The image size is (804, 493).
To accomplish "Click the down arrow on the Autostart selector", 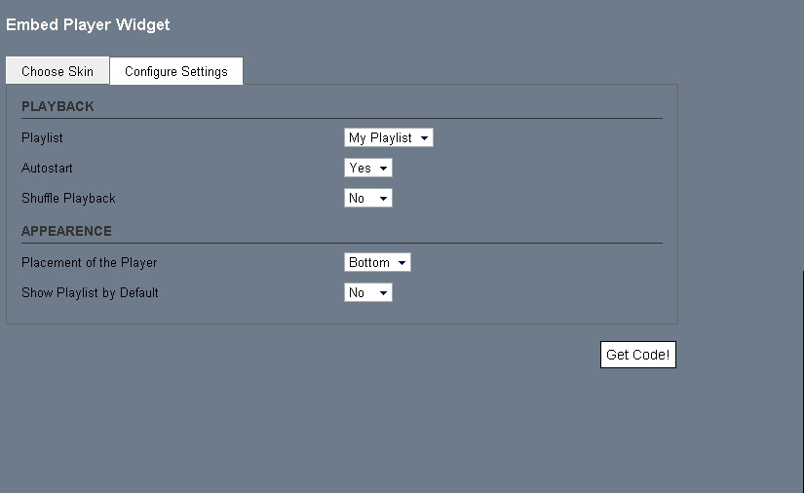I will click(x=384, y=169).
